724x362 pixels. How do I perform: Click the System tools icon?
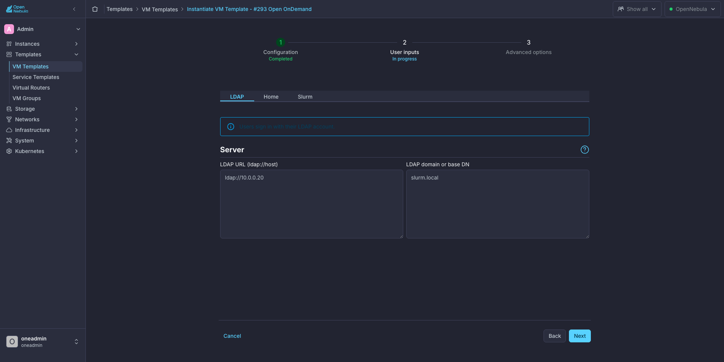pyautogui.click(x=9, y=141)
